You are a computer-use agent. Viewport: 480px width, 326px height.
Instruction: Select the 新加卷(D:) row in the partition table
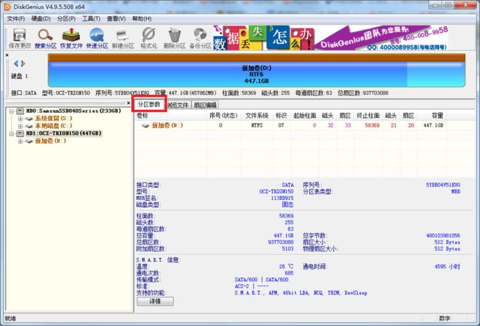[290, 126]
